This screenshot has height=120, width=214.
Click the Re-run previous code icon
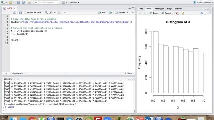tap(111, 13)
